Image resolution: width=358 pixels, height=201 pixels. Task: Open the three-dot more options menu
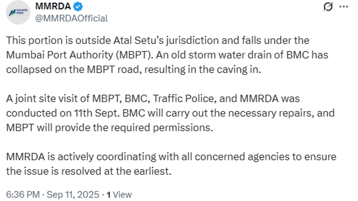pyautogui.click(x=344, y=7)
